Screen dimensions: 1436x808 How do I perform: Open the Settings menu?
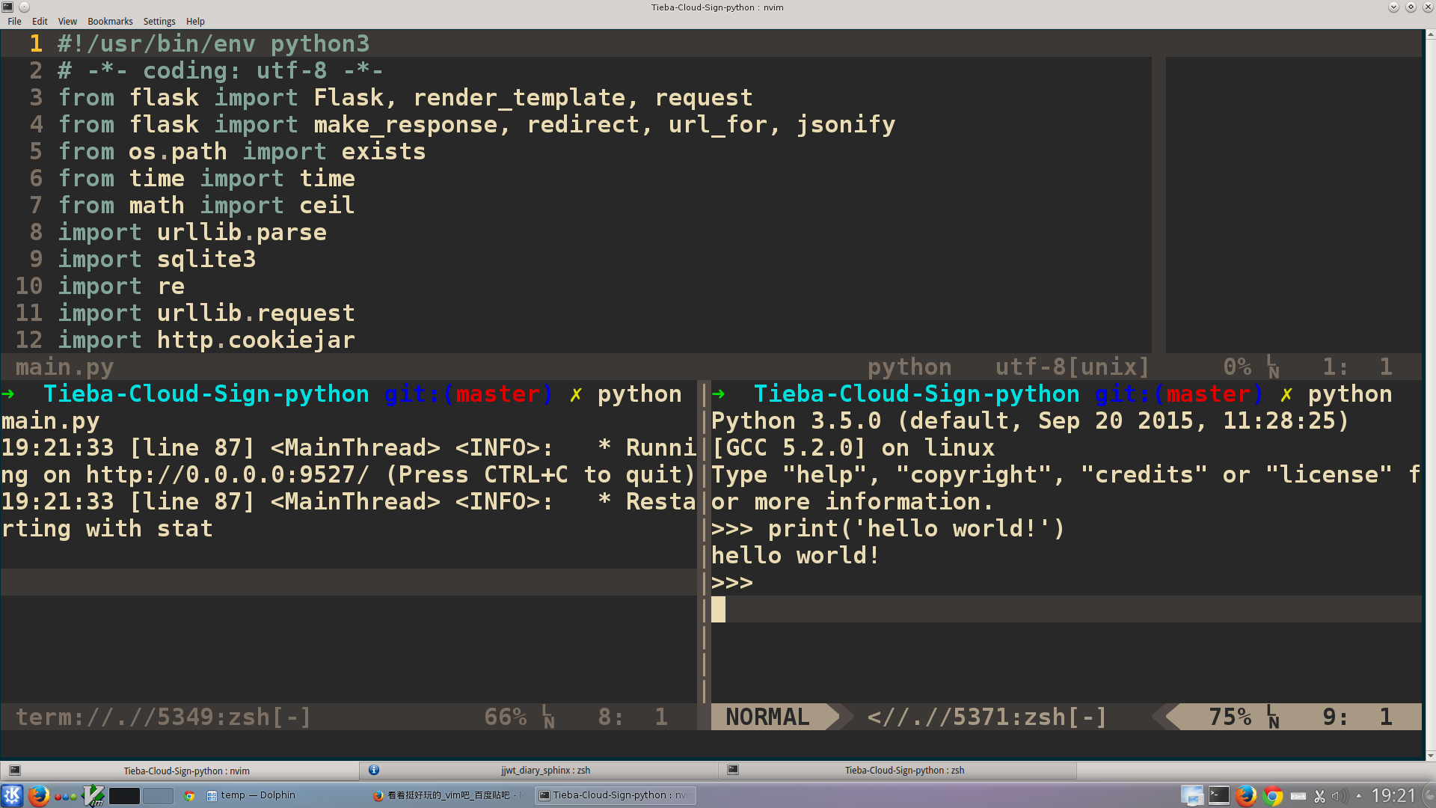click(x=159, y=22)
